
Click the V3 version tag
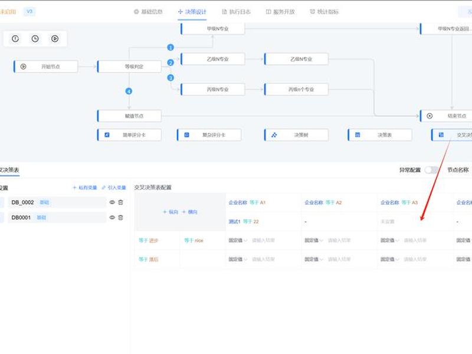tap(29, 12)
